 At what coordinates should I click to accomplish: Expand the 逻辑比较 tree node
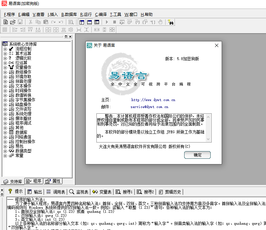coord(5,58)
